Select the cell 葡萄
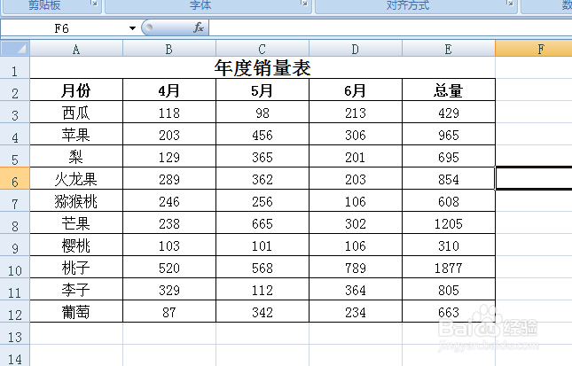This screenshot has height=366, width=572. click(x=76, y=312)
